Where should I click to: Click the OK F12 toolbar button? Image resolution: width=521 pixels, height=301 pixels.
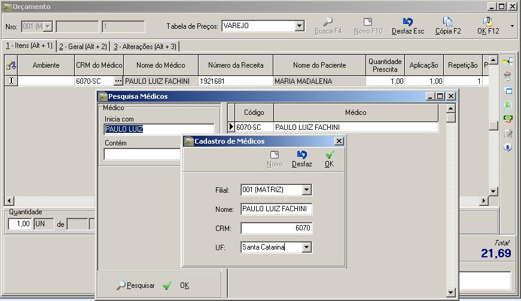(x=488, y=26)
